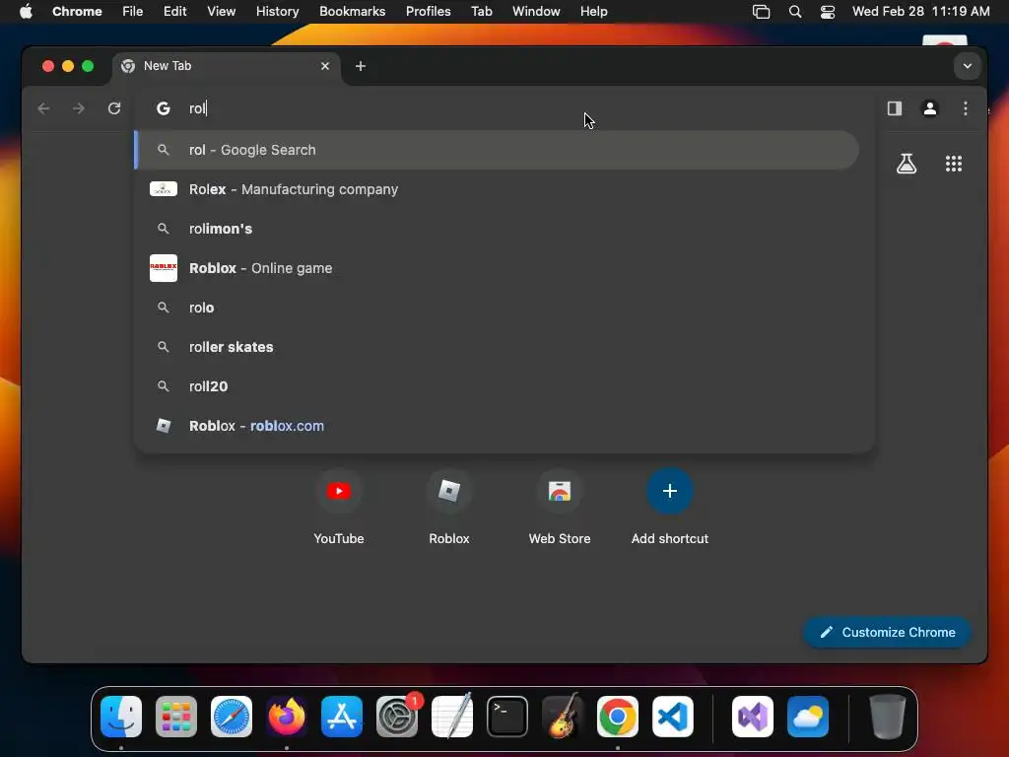This screenshot has height=757, width=1009.
Task: Open Chrome Labs flask icon
Action: click(907, 164)
